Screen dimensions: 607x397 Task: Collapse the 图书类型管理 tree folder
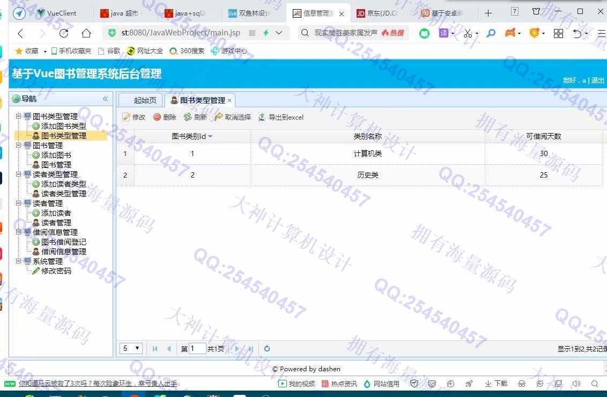(x=18, y=116)
